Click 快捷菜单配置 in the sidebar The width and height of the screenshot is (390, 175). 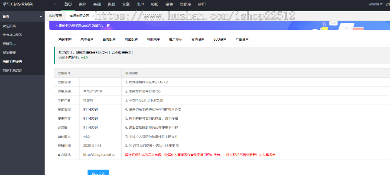coord(12,35)
